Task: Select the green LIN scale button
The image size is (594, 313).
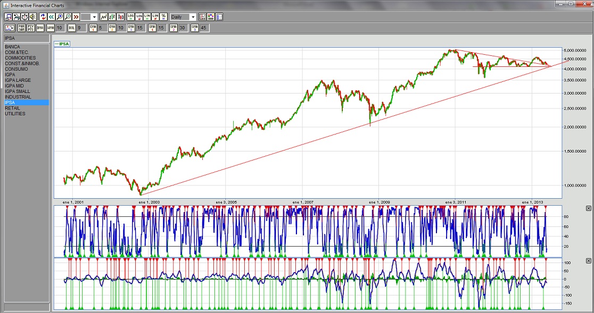Action: 147,17
